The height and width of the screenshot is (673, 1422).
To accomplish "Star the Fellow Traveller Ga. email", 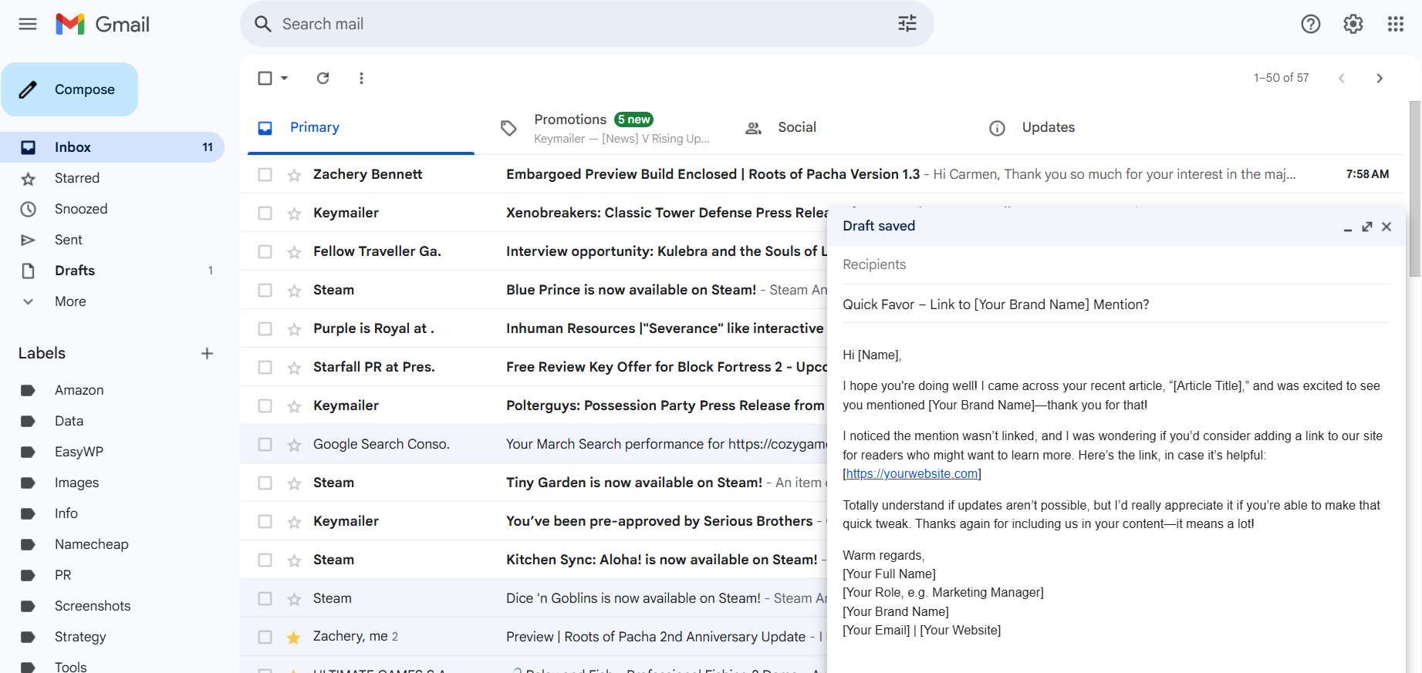I will click(294, 252).
